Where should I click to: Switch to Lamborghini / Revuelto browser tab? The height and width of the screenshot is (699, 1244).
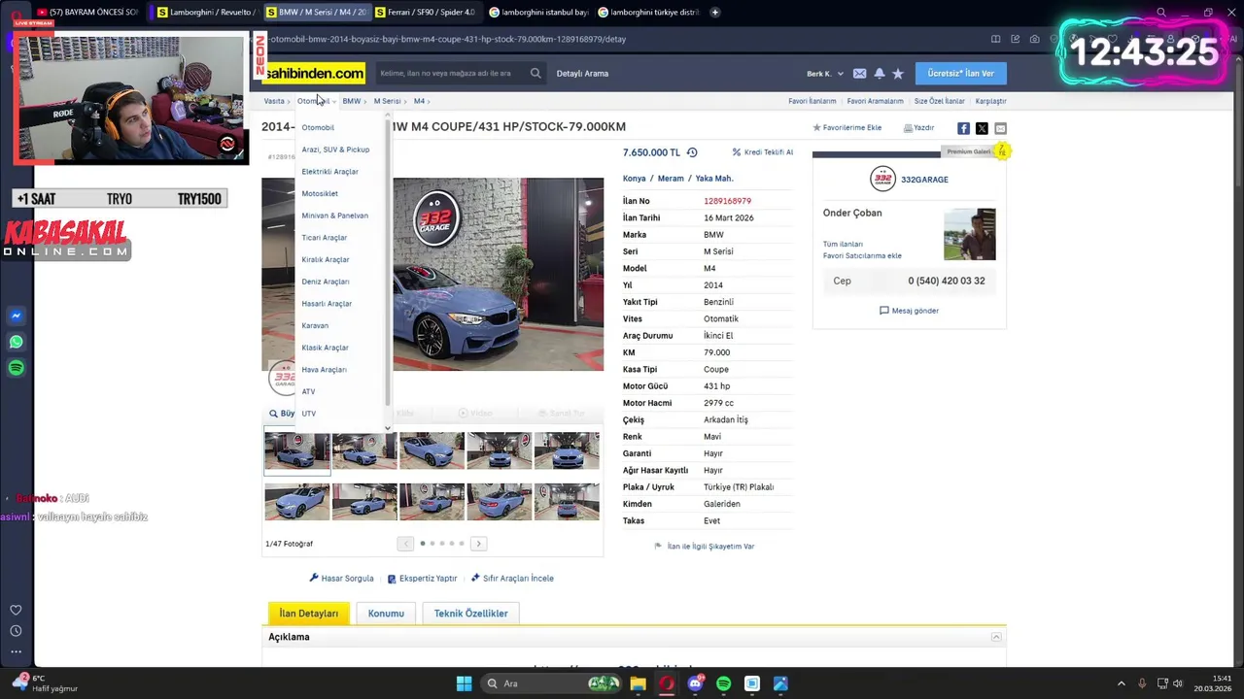pyautogui.click(x=206, y=13)
